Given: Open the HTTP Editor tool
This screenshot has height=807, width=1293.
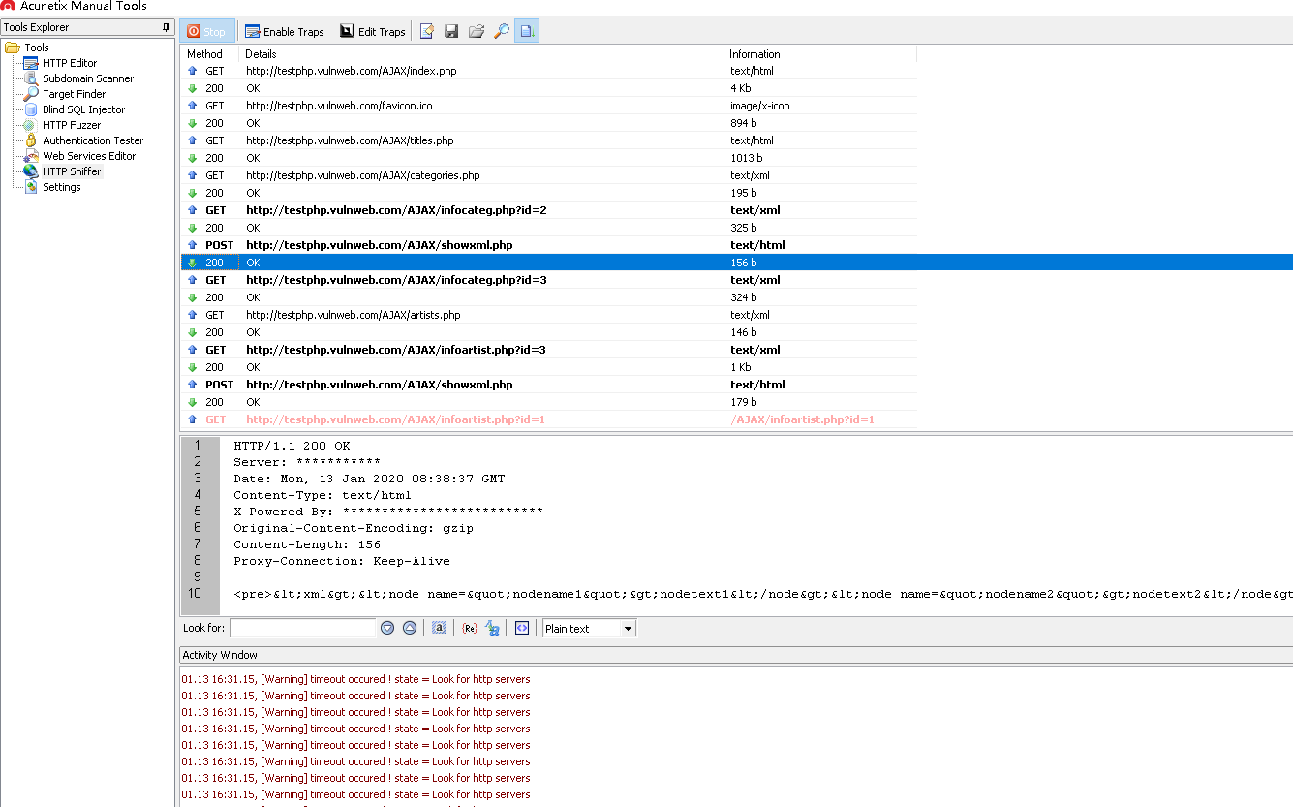Looking at the screenshot, I should (x=70, y=63).
